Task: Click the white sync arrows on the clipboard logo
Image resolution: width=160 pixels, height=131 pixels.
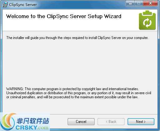Action: point(147,23)
